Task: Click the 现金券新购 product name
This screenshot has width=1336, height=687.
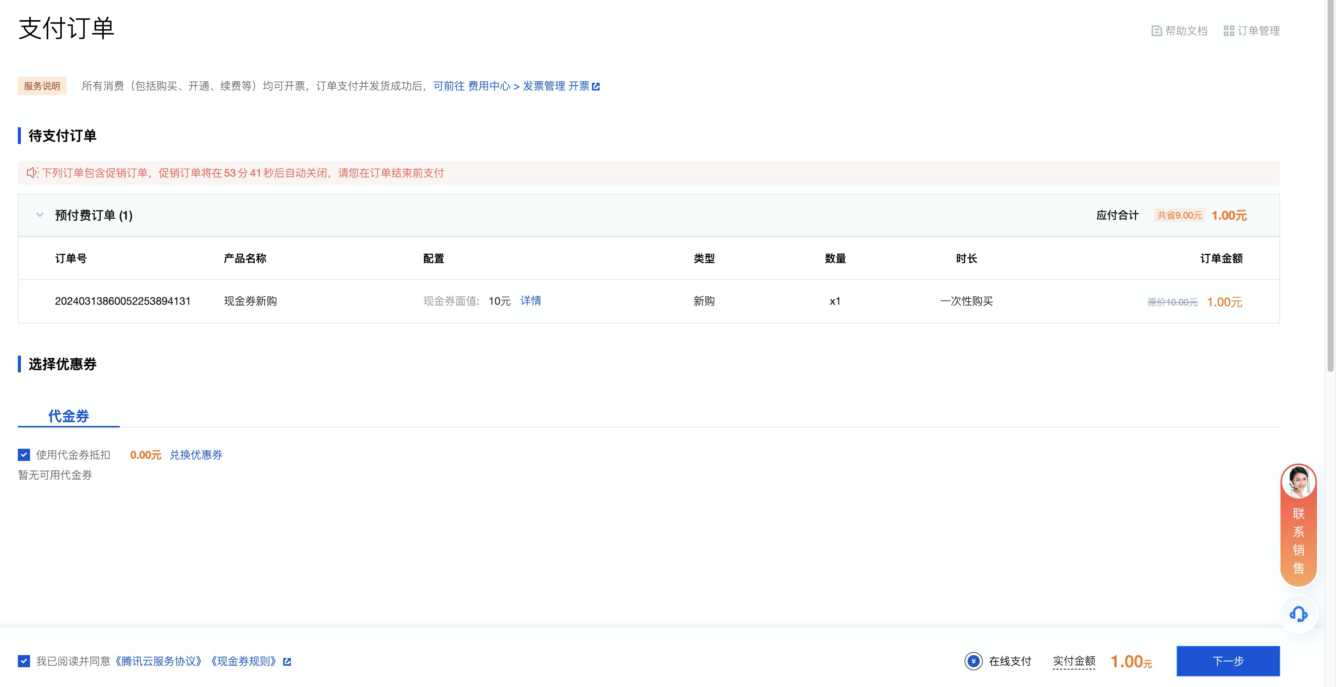Action: (x=251, y=301)
